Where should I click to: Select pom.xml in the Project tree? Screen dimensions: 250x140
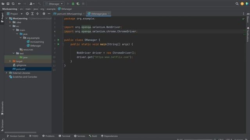click(x=19, y=69)
